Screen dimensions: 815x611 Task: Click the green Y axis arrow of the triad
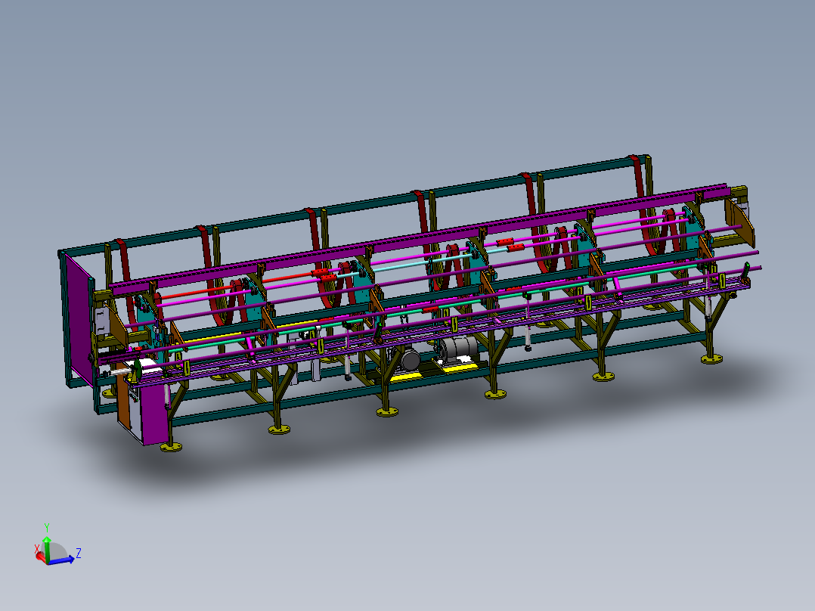tap(47, 549)
